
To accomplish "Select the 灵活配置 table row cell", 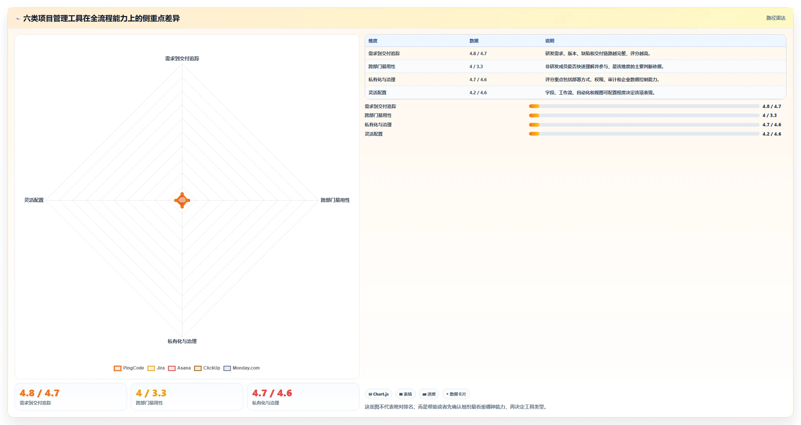I will click(x=377, y=93).
